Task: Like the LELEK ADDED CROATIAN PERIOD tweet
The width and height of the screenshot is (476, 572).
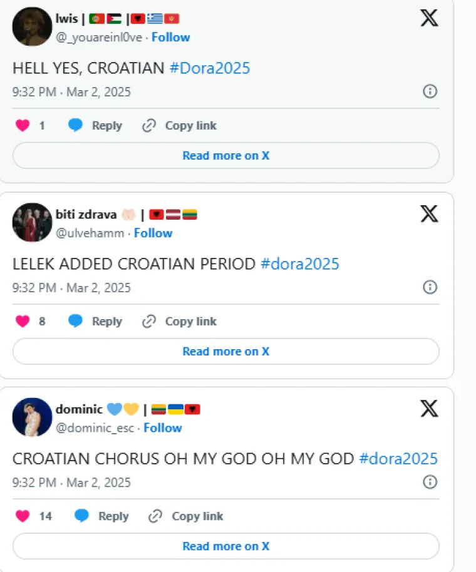Action: pyautogui.click(x=23, y=322)
